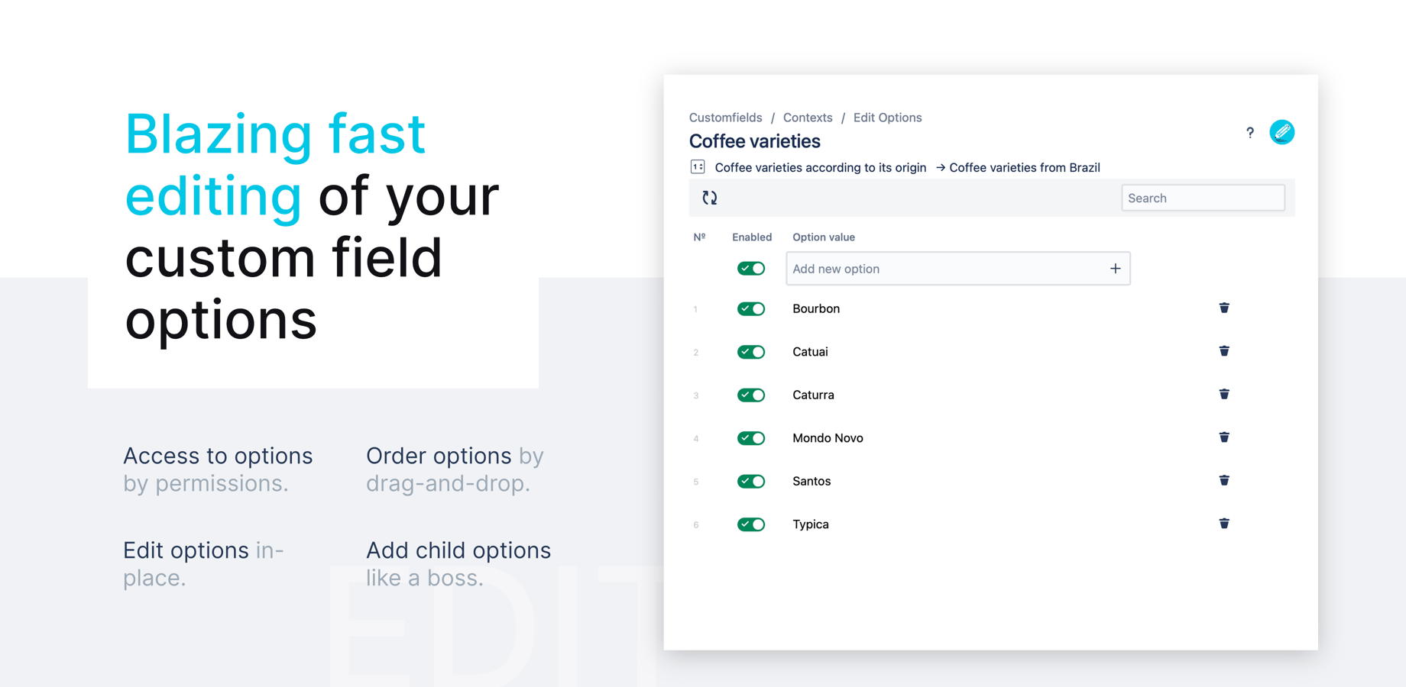Image resolution: width=1406 pixels, height=687 pixels.
Task: Open the help question mark icon
Action: point(1250,133)
